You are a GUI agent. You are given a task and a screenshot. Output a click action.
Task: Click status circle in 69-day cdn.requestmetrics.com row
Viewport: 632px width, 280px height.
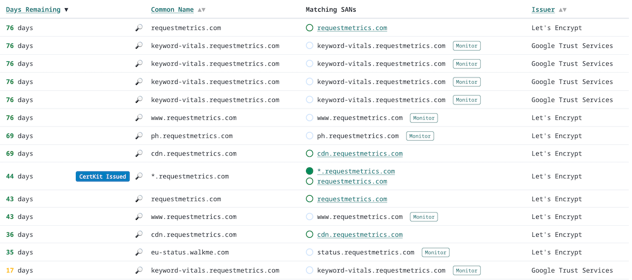(310, 154)
